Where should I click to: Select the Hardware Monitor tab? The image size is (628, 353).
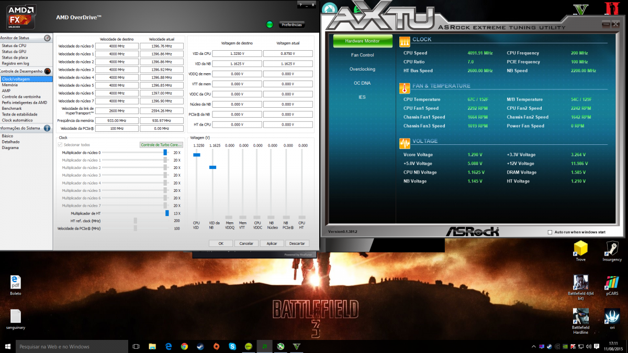362,41
